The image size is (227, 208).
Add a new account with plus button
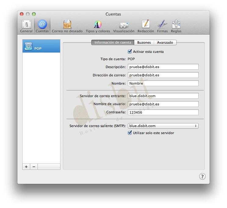pyautogui.click(x=26, y=167)
